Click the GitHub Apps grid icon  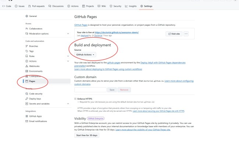(x=27, y=116)
